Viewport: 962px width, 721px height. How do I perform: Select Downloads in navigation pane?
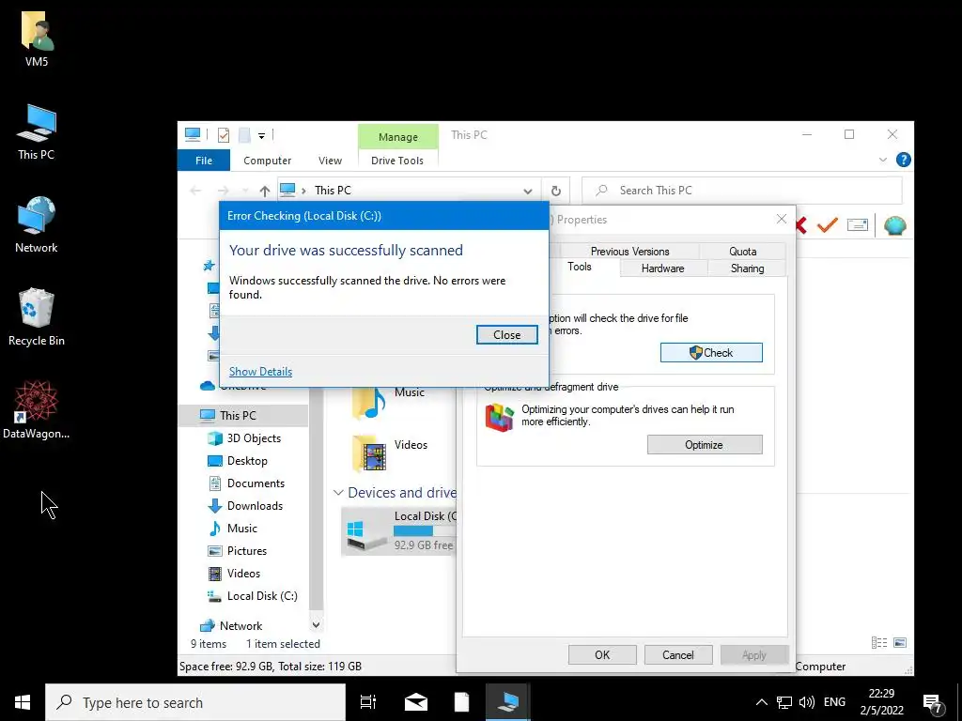click(255, 506)
